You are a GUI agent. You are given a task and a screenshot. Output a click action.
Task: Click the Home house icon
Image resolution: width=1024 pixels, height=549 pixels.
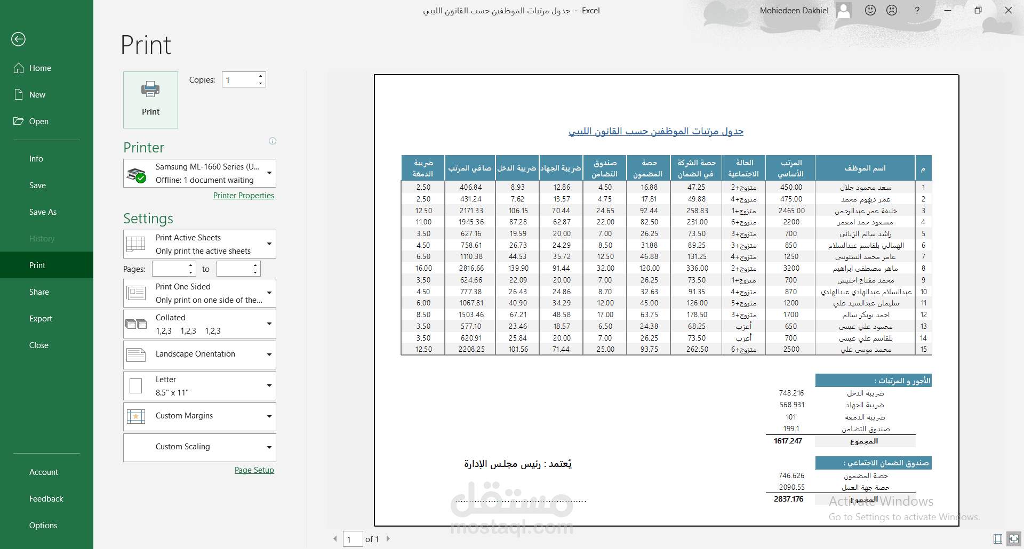19,68
